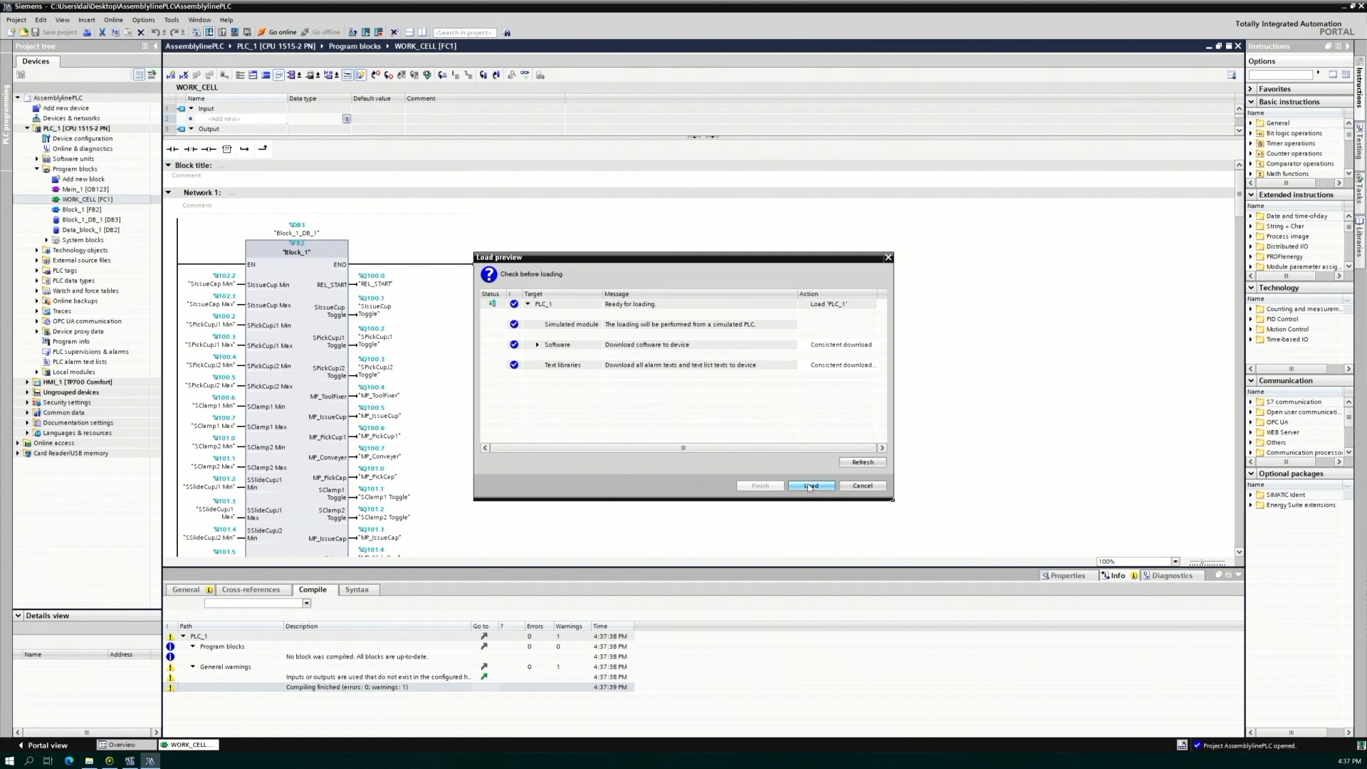Click the Cut scissors icon in toolbar
This screenshot has width=1367, height=769.
tap(102, 32)
